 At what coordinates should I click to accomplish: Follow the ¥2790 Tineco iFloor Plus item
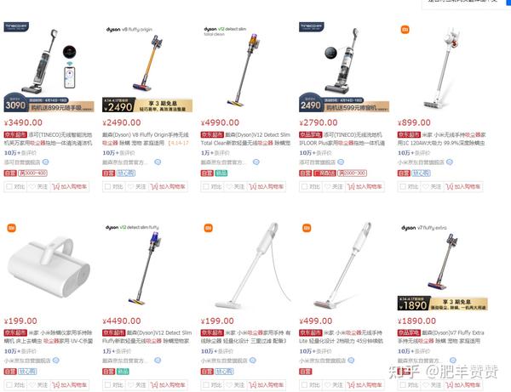(x=334, y=187)
